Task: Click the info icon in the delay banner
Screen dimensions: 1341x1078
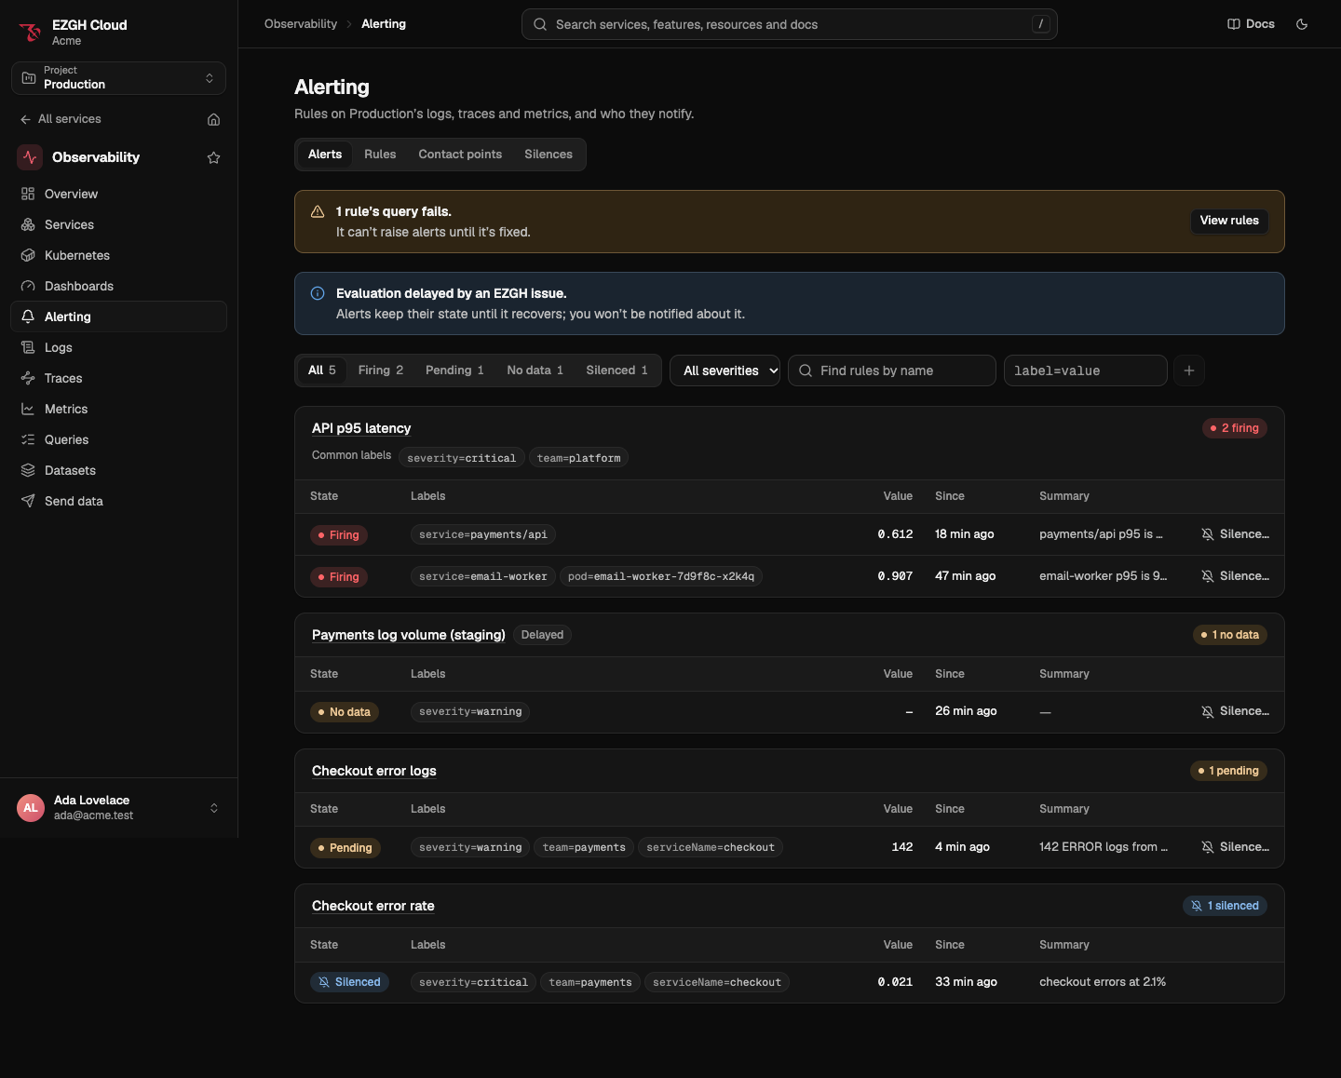Action: (x=318, y=294)
